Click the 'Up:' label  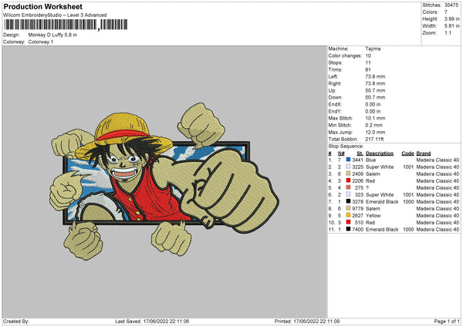coord(332,90)
